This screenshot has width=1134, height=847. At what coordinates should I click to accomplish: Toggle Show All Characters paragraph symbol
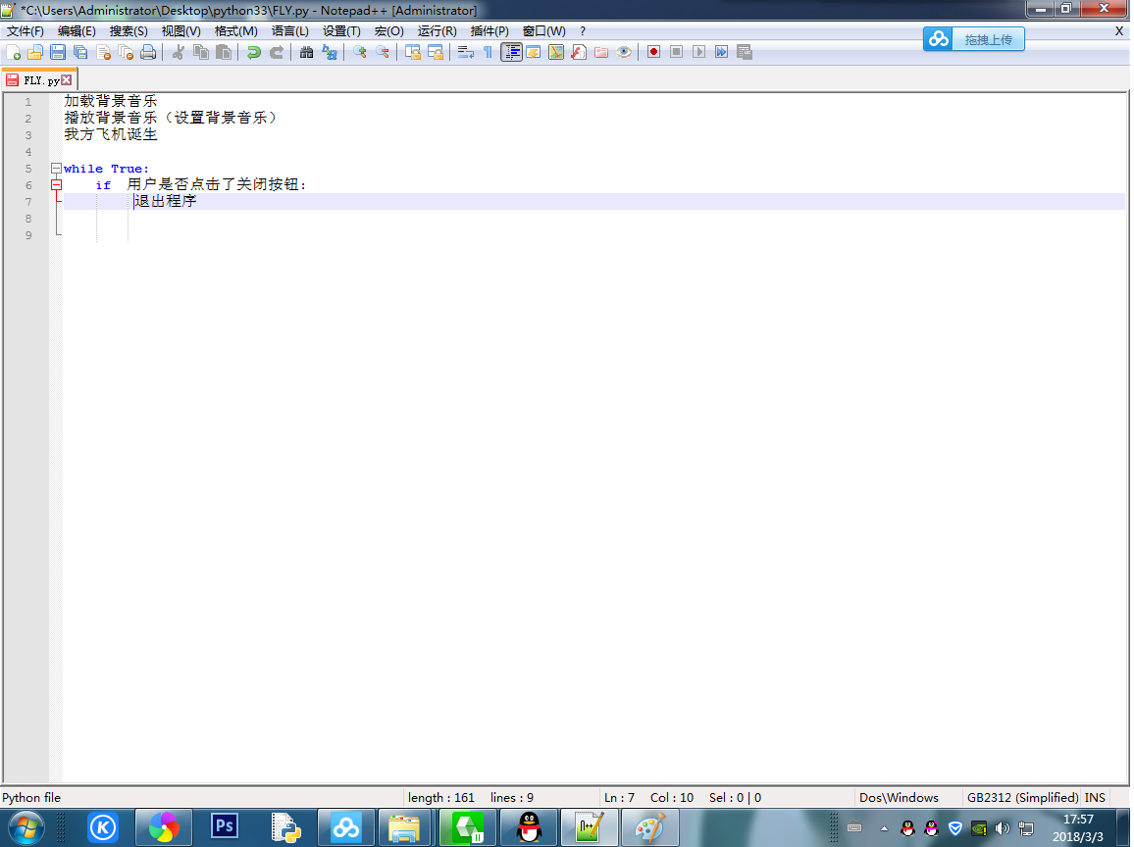pyautogui.click(x=488, y=52)
